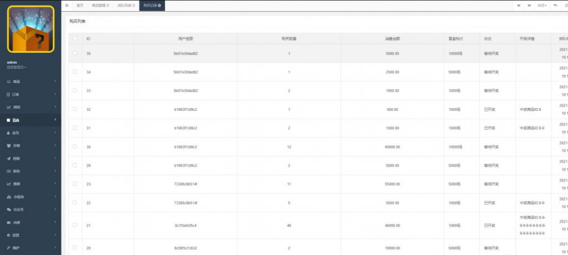Switch to the 首页 tab
Viewport: 568px width, 255px height.
[x=80, y=6]
